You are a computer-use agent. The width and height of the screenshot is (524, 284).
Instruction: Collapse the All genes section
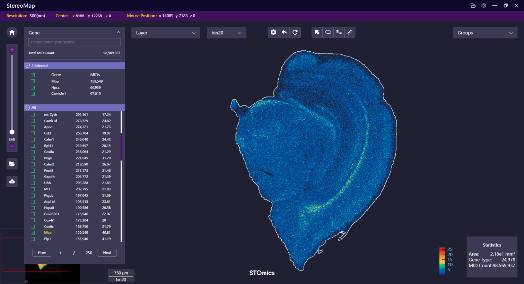(27, 107)
